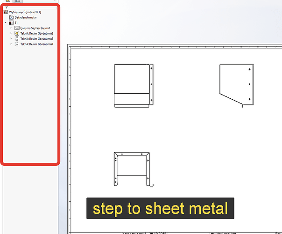Click the Çalışma Sayfası Biçimi1 sheet format icon
Screen dimensions: 282x234
17,28
